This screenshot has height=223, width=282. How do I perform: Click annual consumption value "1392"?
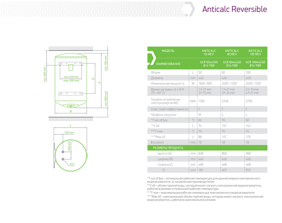click(x=202, y=101)
